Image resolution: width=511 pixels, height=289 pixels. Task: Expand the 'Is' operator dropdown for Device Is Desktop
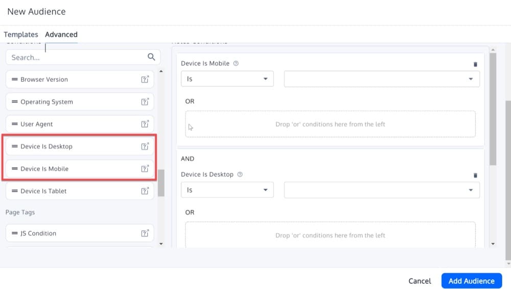227,190
